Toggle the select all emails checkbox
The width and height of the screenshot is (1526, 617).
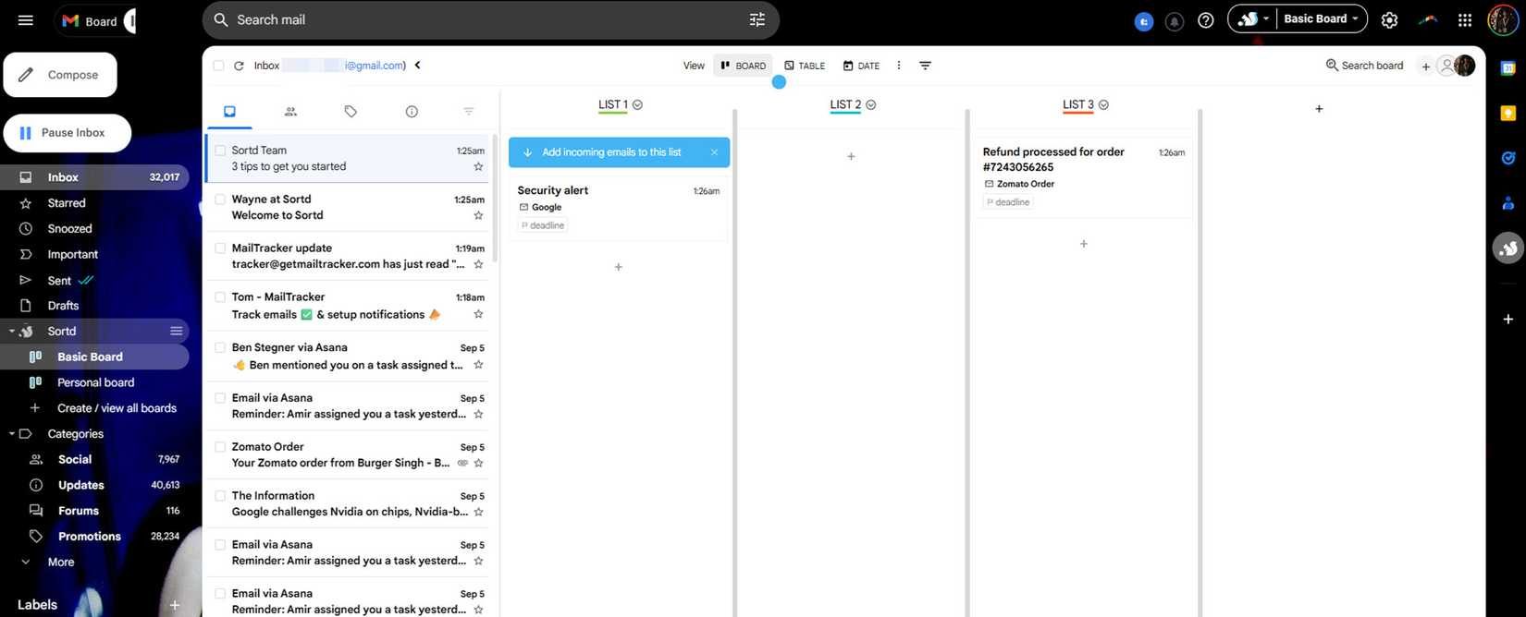click(x=218, y=66)
